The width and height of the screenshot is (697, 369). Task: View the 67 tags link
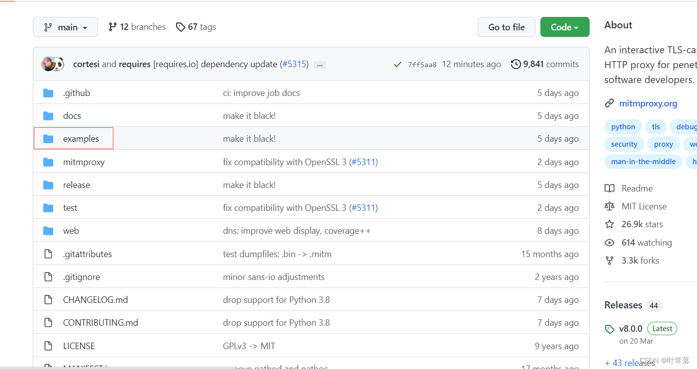(196, 27)
